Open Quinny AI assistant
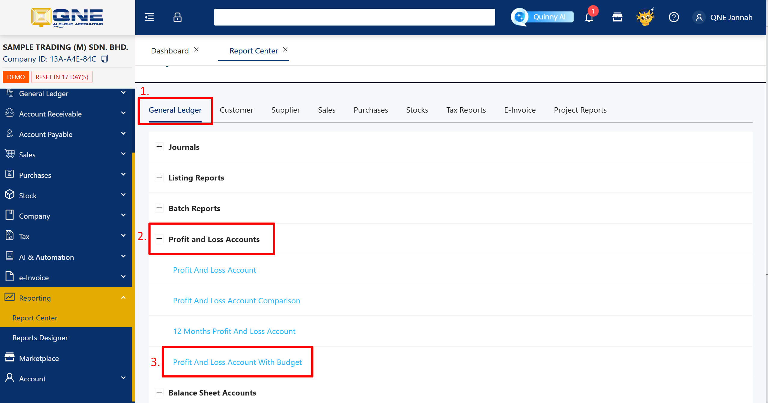The image size is (768, 403). (542, 17)
